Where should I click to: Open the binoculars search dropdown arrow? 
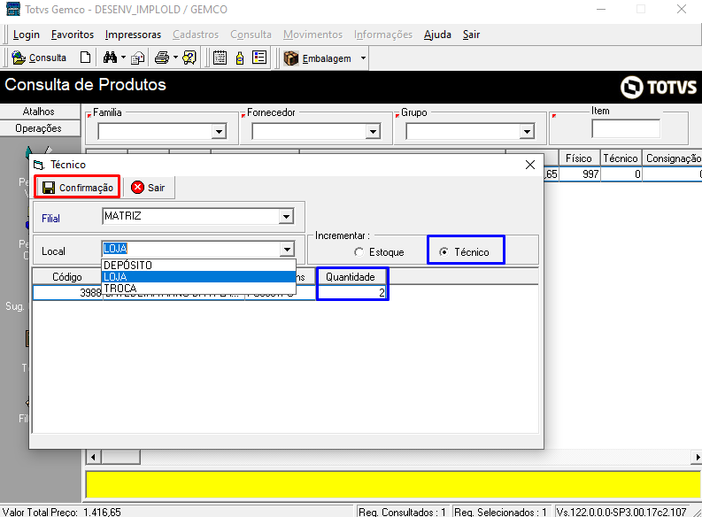click(123, 58)
